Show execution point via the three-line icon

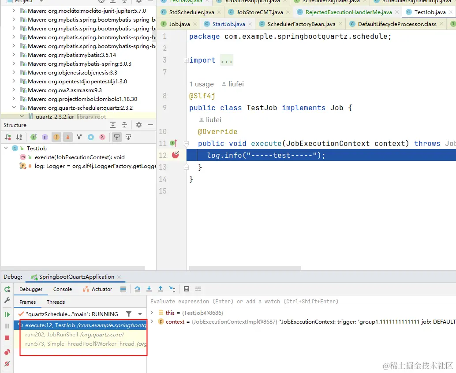pyautogui.click(x=123, y=289)
